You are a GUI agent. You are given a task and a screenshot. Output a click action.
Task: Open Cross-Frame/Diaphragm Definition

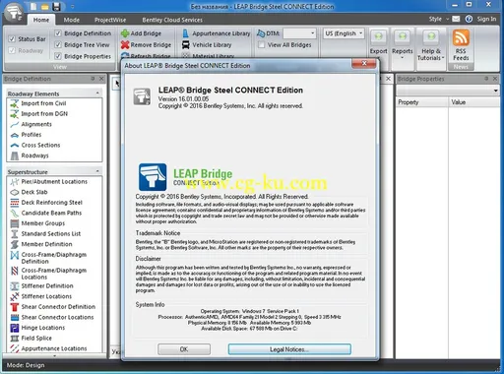[54, 258]
